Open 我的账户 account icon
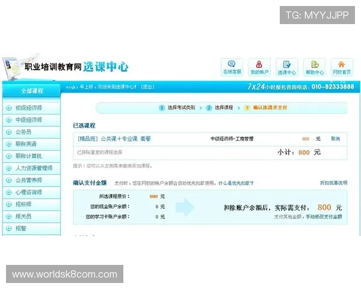 point(259,67)
